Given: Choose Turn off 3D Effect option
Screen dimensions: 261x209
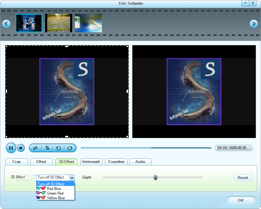Looking at the screenshot, I should tap(56, 184).
